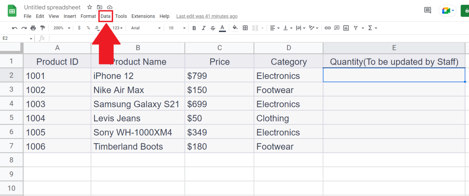Open the Google Sheets home icon
Screen dimensions: 469x196
point(12,11)
